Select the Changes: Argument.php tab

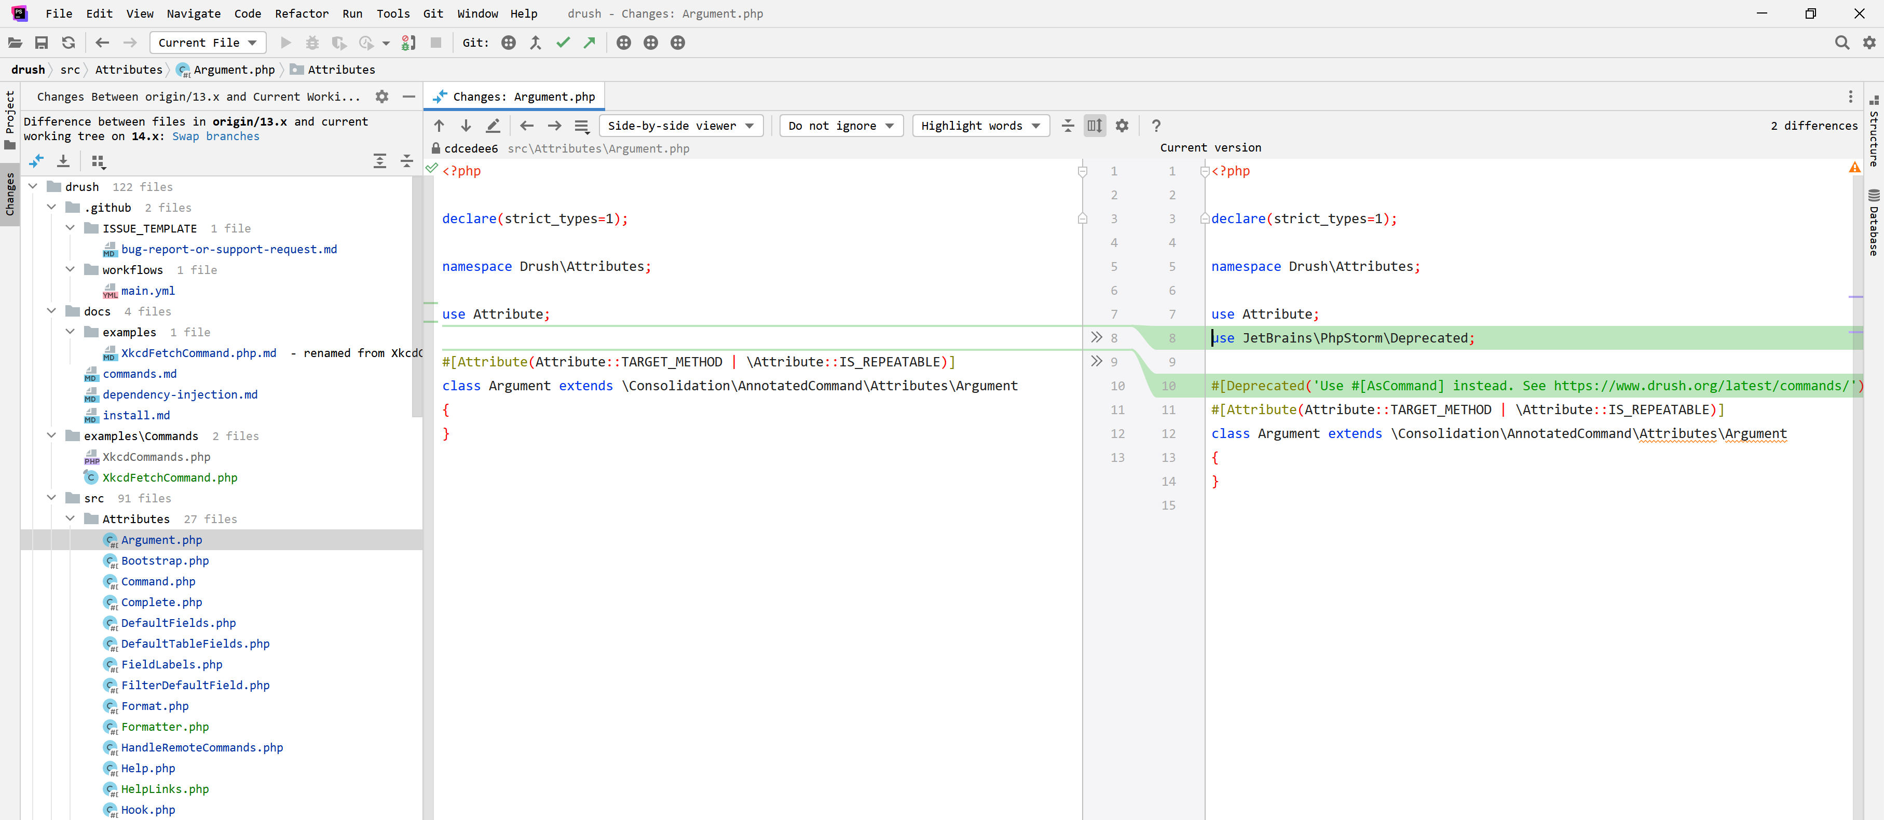[514, 97]
